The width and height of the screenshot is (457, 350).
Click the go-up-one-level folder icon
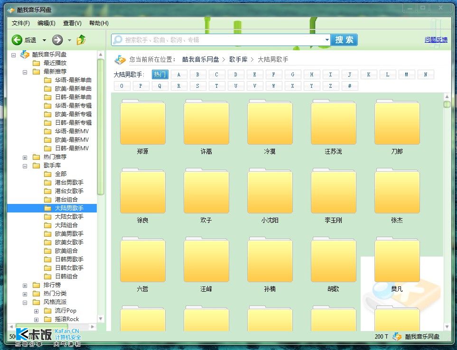pyautogui.click(x=81, y=40)
